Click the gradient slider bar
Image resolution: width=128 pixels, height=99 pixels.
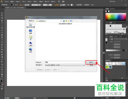(x=115, y=50)
